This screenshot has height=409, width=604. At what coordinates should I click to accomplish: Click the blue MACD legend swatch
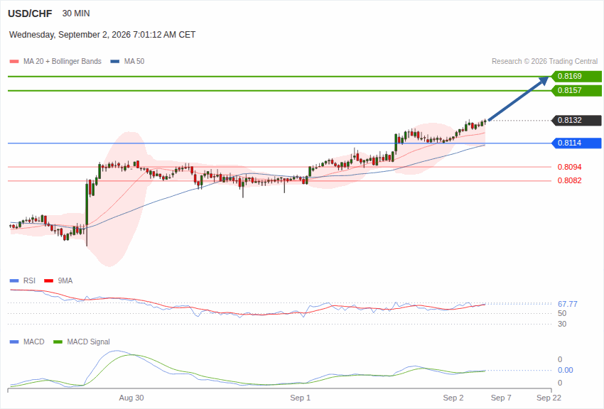point(14,342)
